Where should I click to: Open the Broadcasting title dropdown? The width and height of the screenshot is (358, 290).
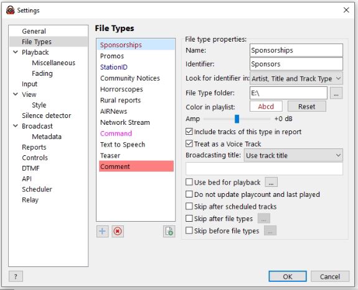pos(293,155)
